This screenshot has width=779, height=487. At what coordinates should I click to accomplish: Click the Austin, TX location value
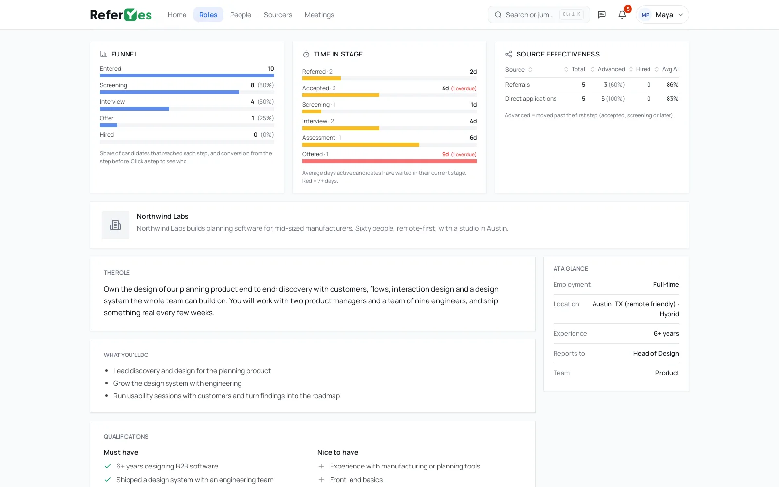tap(636, 309)
